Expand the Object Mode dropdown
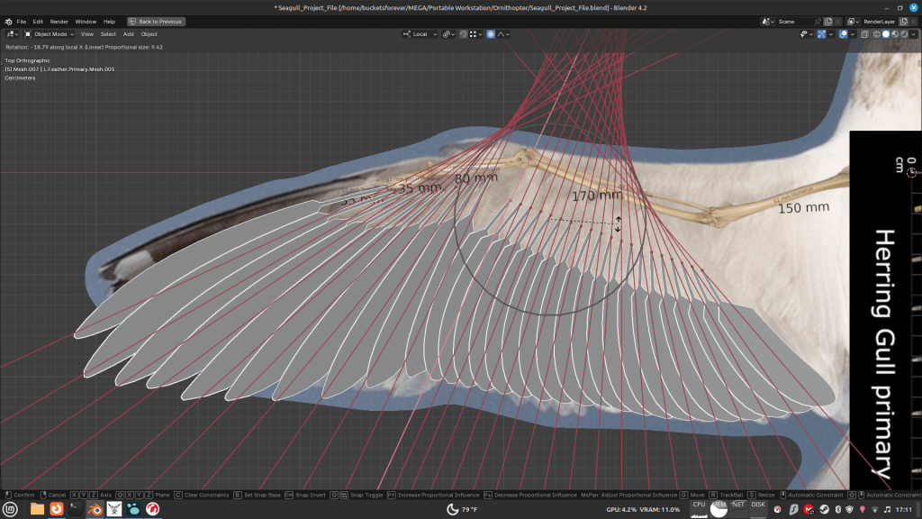The width and height of the screenshot is (922, 519). coord(50,34)
